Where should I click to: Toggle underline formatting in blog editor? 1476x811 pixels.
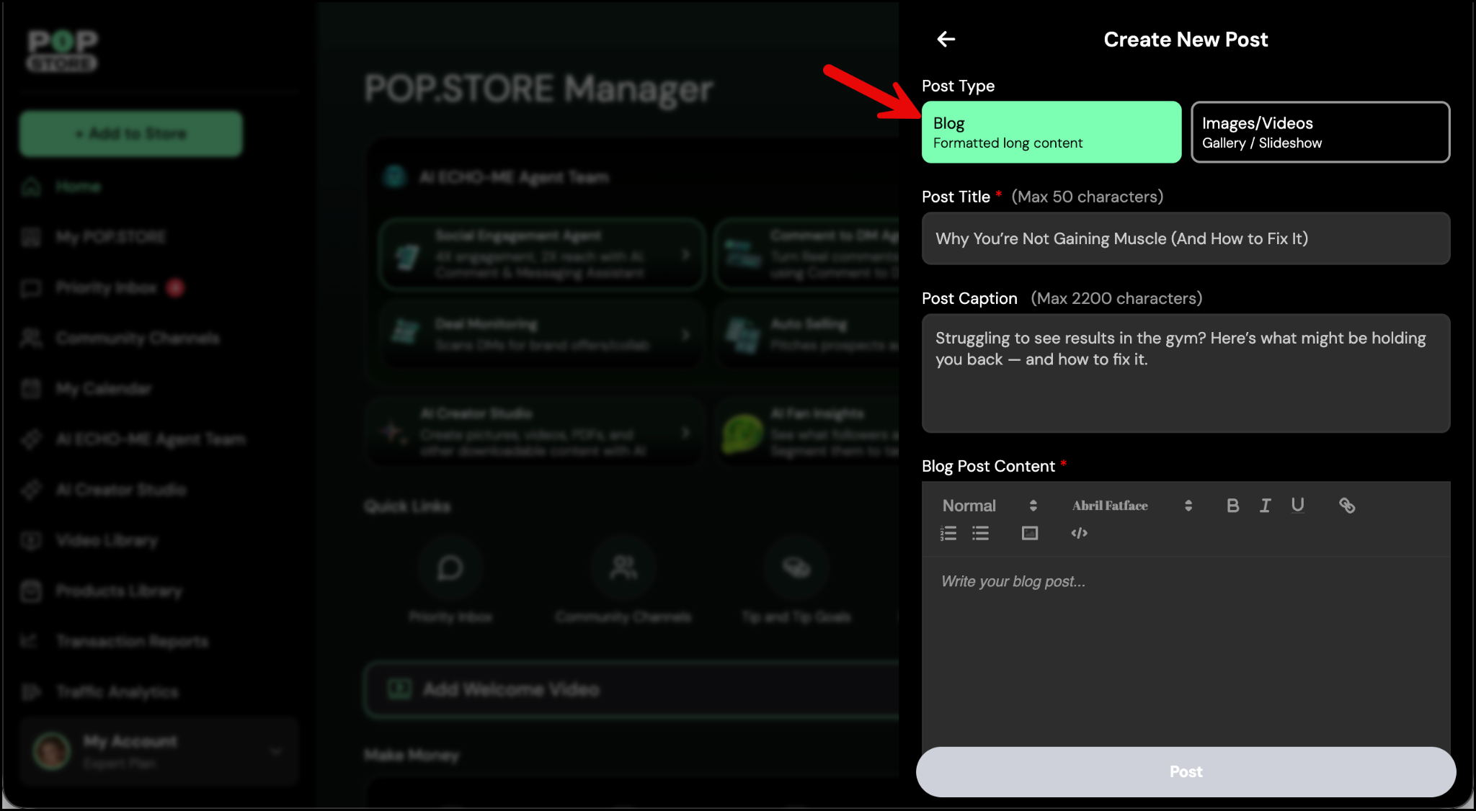[1297, 506]
